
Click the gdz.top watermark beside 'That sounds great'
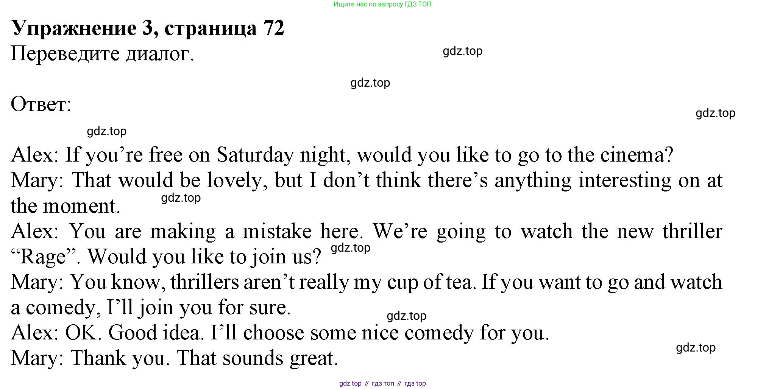[696, 348]
